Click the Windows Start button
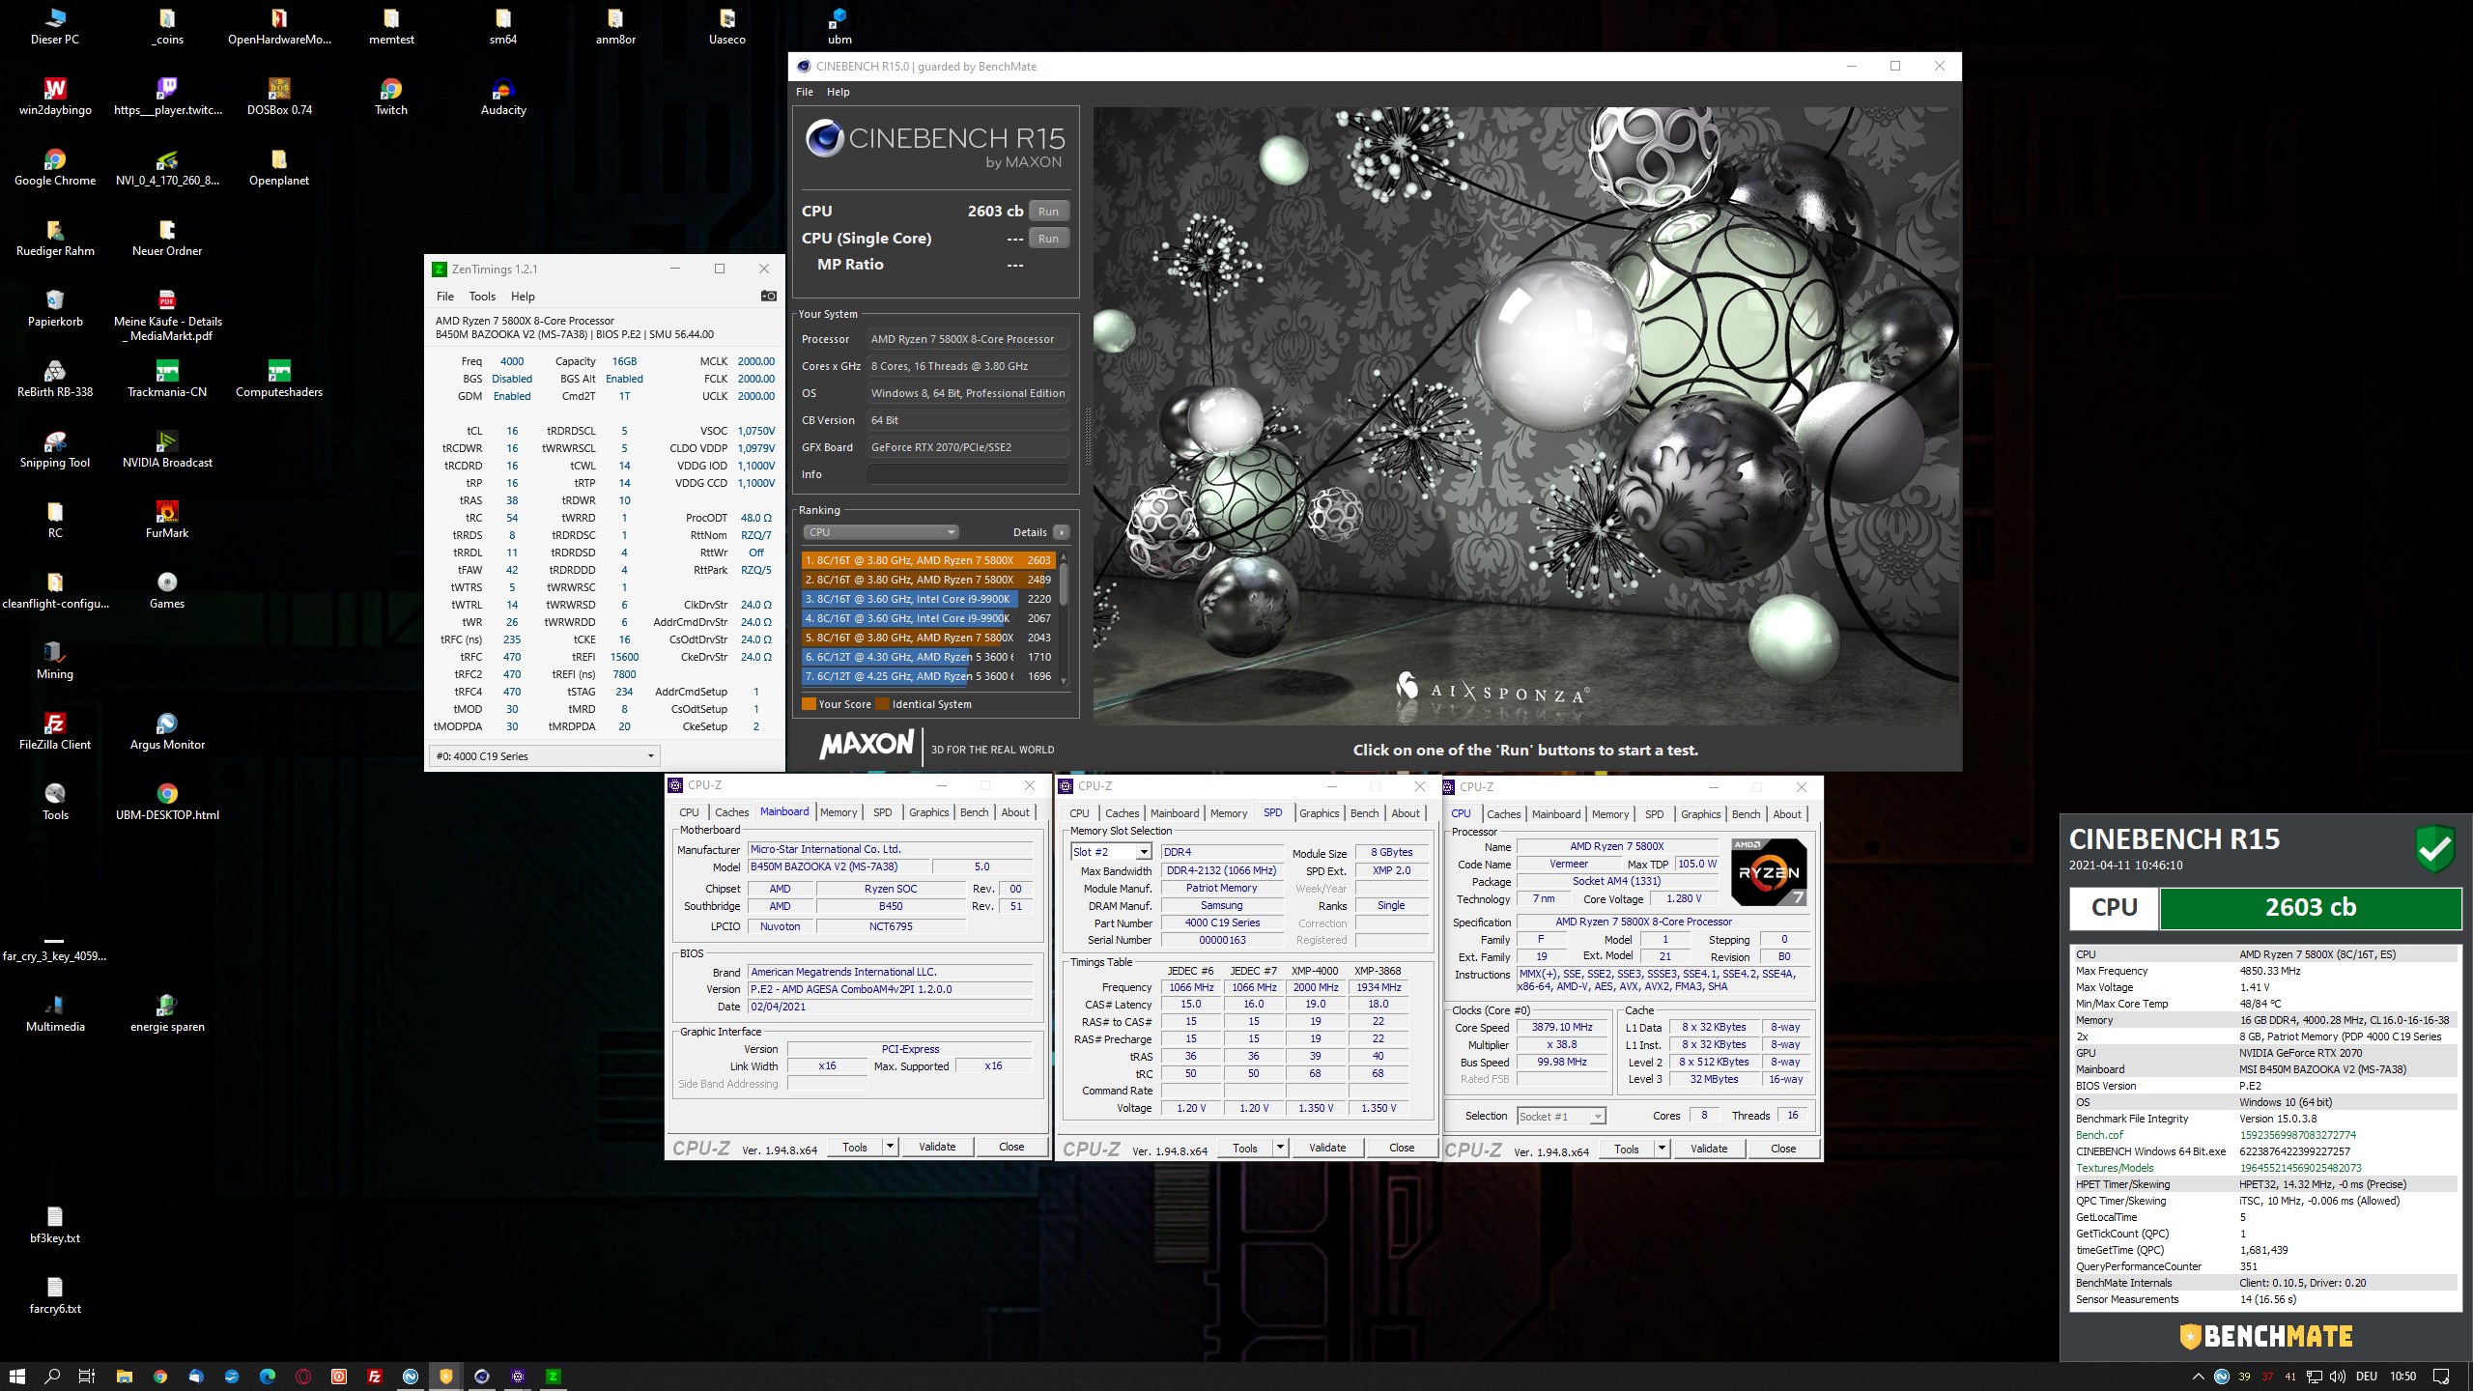 [16, 1377]
